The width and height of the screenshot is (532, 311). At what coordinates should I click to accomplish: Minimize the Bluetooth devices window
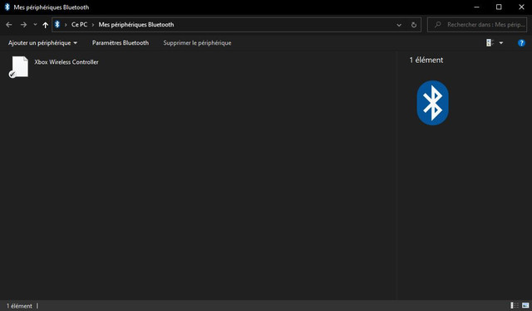tap(476, 7)
